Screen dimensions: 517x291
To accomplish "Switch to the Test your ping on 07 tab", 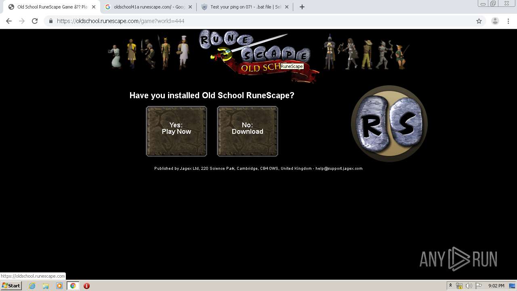I will coord(245,7).
